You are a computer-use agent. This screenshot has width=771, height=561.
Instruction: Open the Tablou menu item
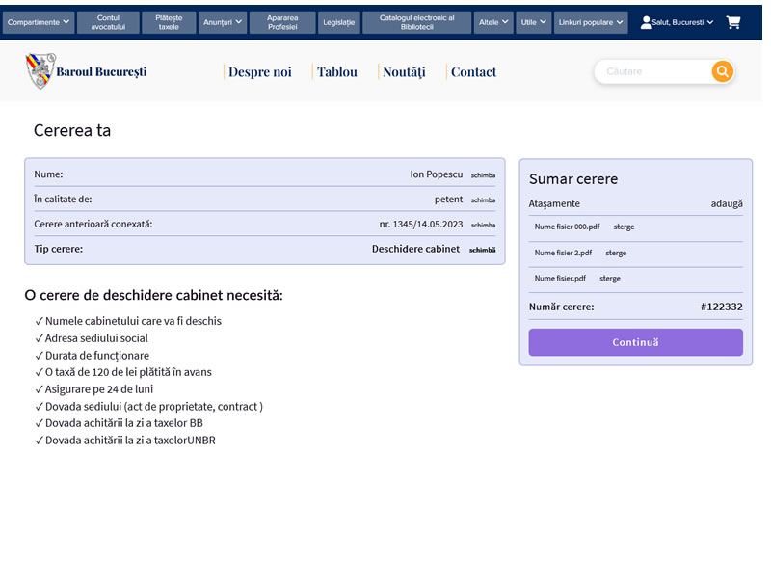[336, 72]
